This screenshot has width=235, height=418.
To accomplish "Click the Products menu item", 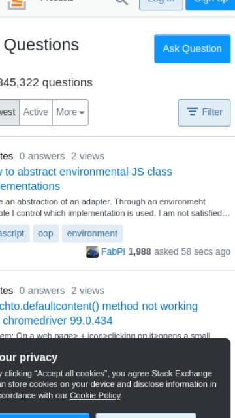I will click(57, 1).
